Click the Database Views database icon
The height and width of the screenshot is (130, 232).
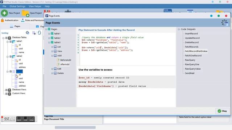9,90
